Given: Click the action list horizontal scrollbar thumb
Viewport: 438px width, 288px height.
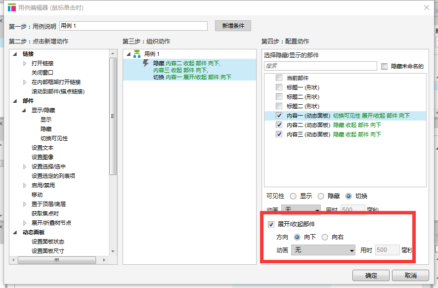Looking at the screenshot, I should 57,260.
